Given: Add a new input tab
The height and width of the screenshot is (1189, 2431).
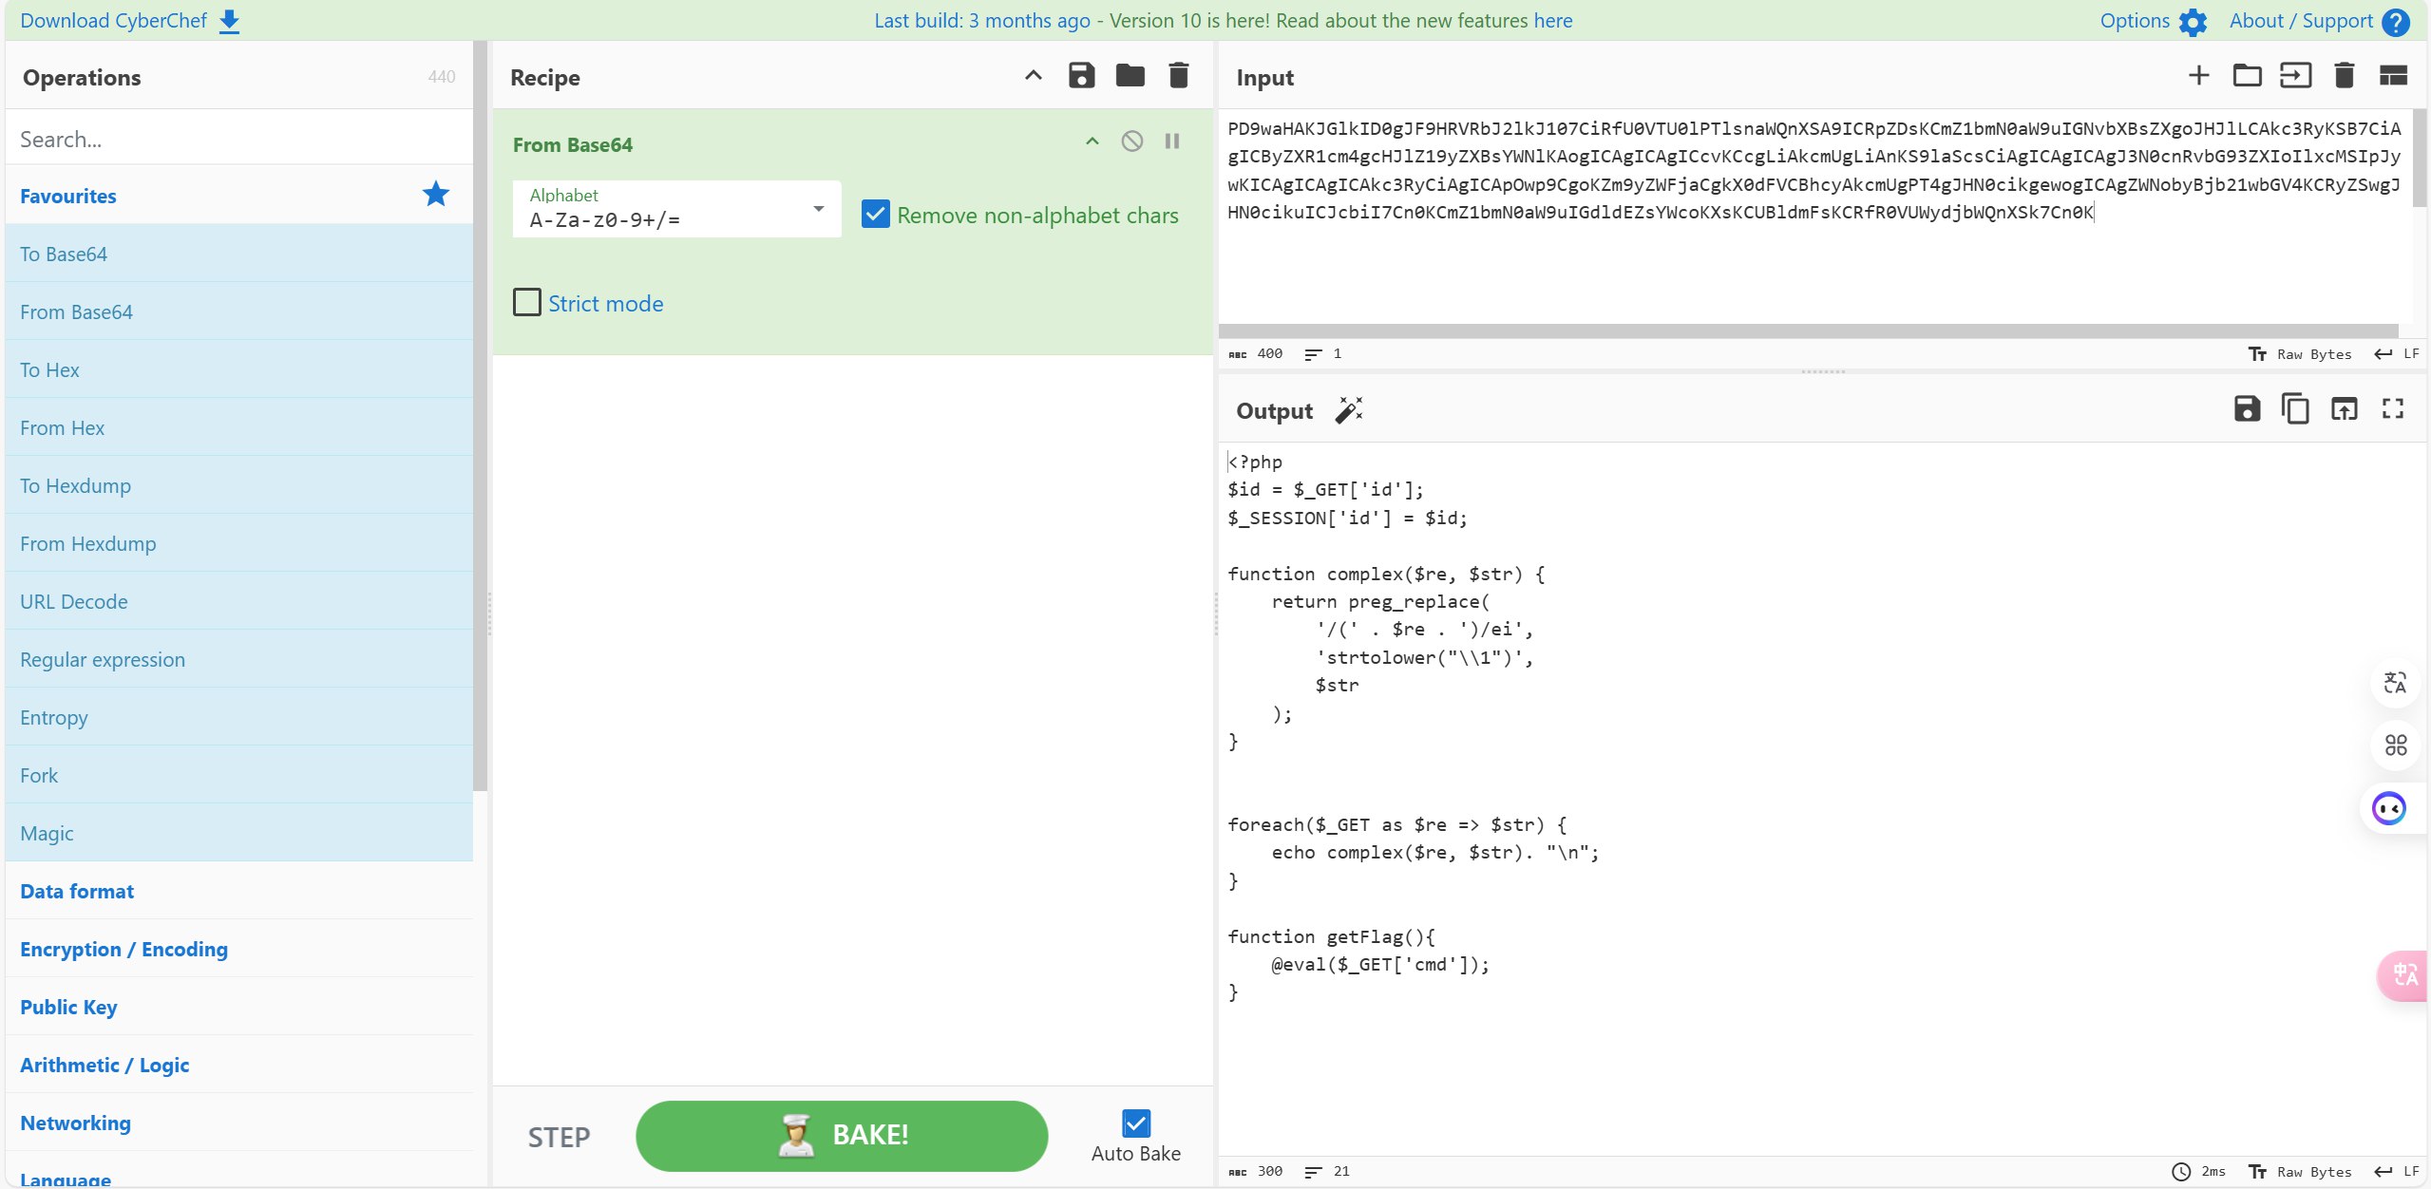Looking at the screenshot, I should 2198,76.
